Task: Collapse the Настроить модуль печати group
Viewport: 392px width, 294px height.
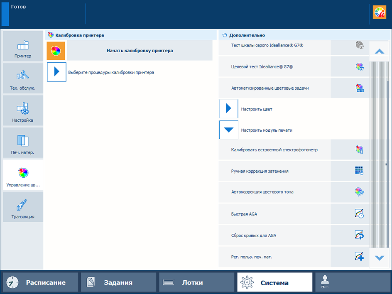Action: [228, 130]
